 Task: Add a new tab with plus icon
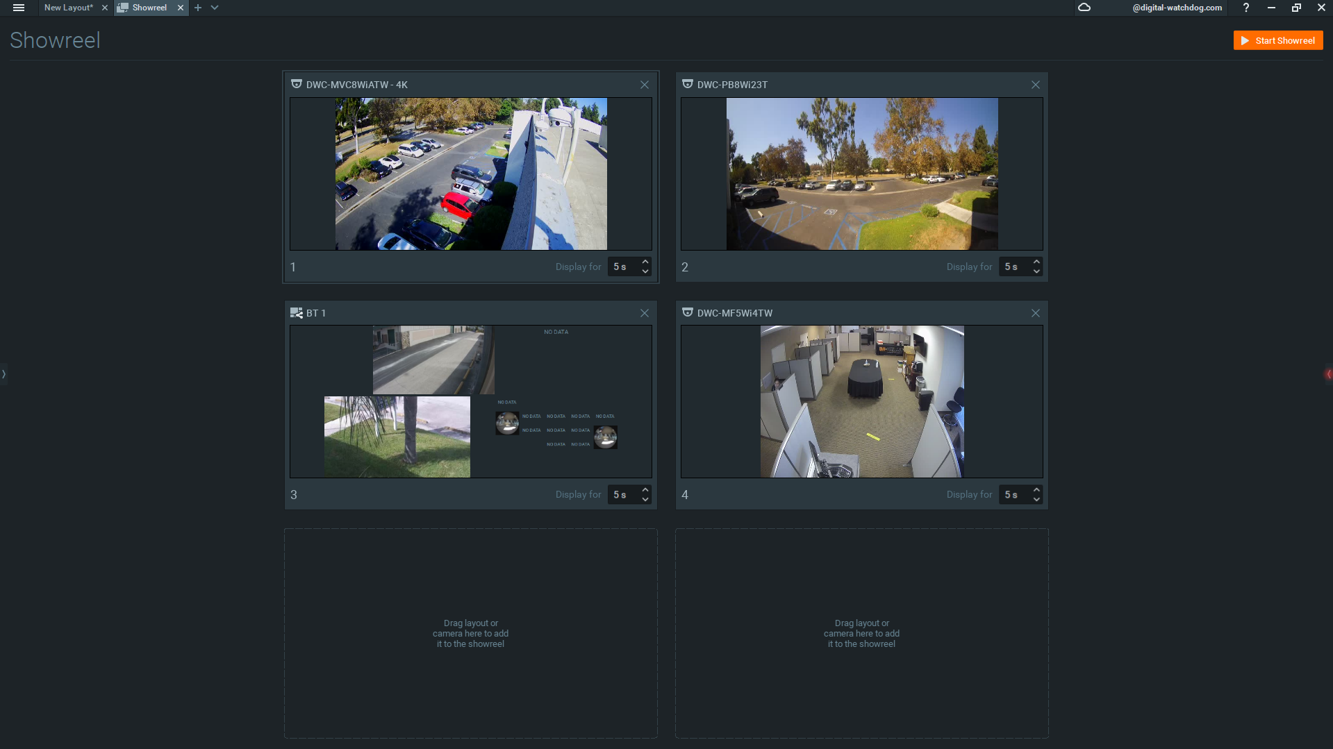198,8
